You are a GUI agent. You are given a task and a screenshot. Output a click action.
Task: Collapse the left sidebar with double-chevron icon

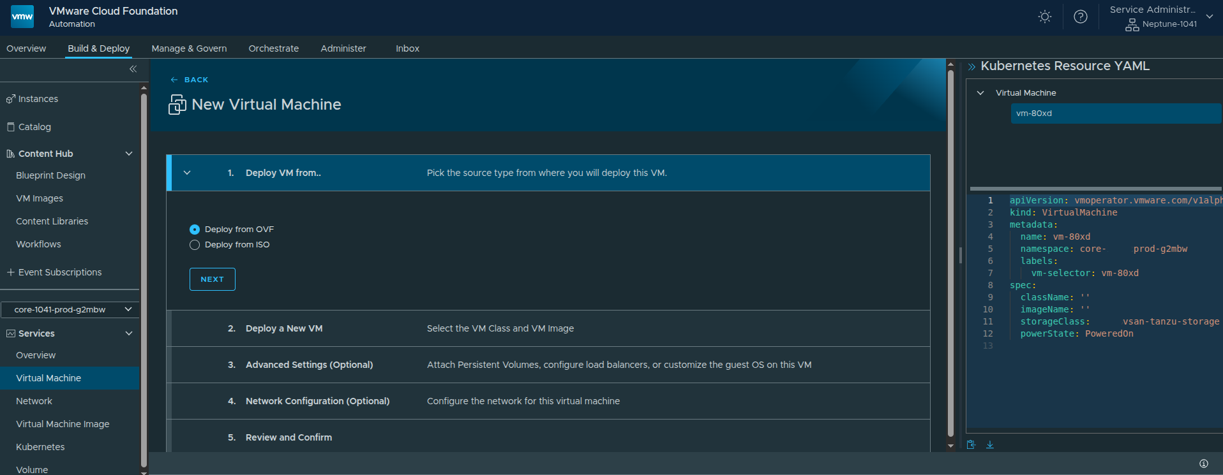coord(133,69)
